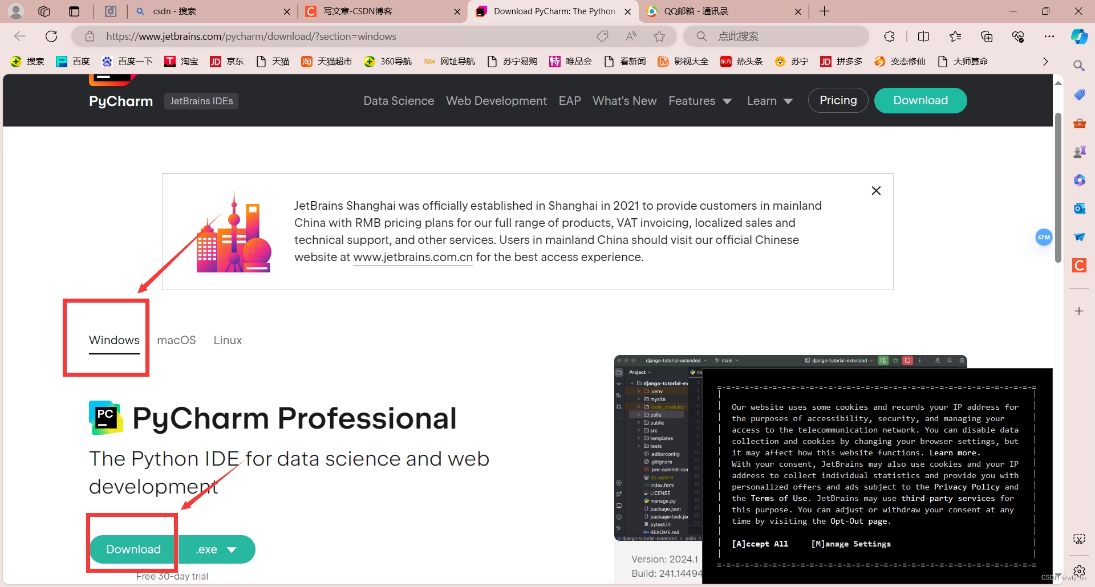The image size is (1095, 587).
Task: Open the tab actions menu icon
Action: point(74,11)
